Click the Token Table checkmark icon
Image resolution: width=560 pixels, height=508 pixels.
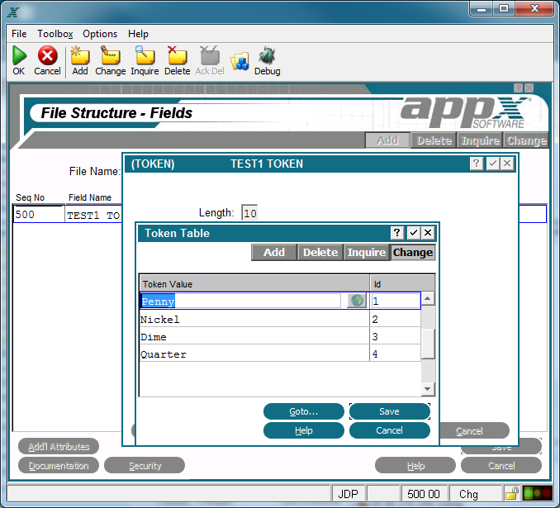coord(414,233)
